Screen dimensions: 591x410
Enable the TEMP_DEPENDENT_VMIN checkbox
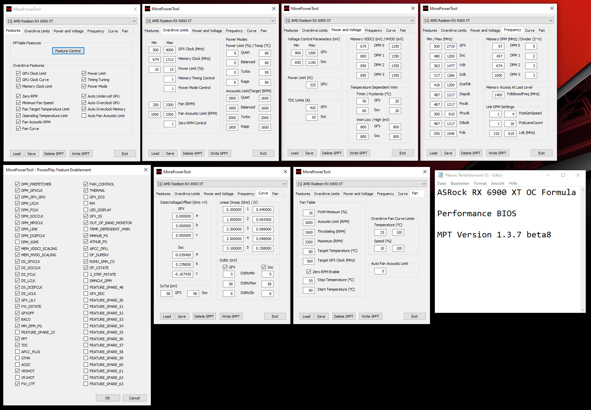(86, 229)
